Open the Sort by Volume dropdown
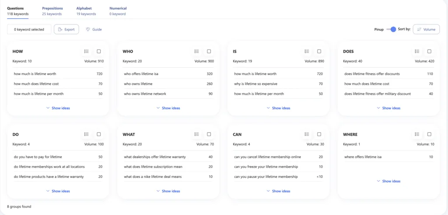The width and height of the screenshot is (448, 215). [x=426, y=29]
